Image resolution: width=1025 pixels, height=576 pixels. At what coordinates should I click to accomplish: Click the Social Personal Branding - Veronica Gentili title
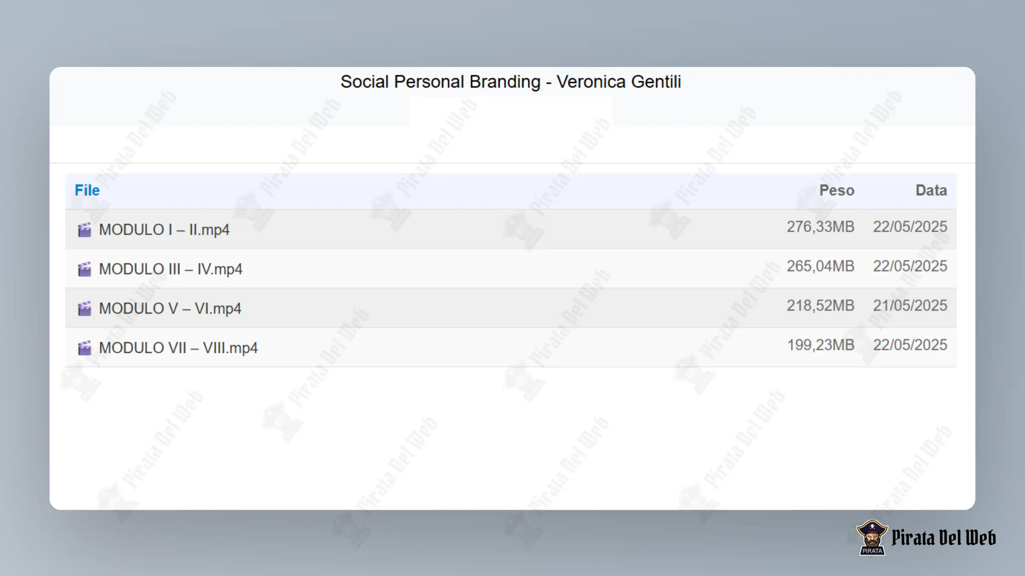(511, 81)
